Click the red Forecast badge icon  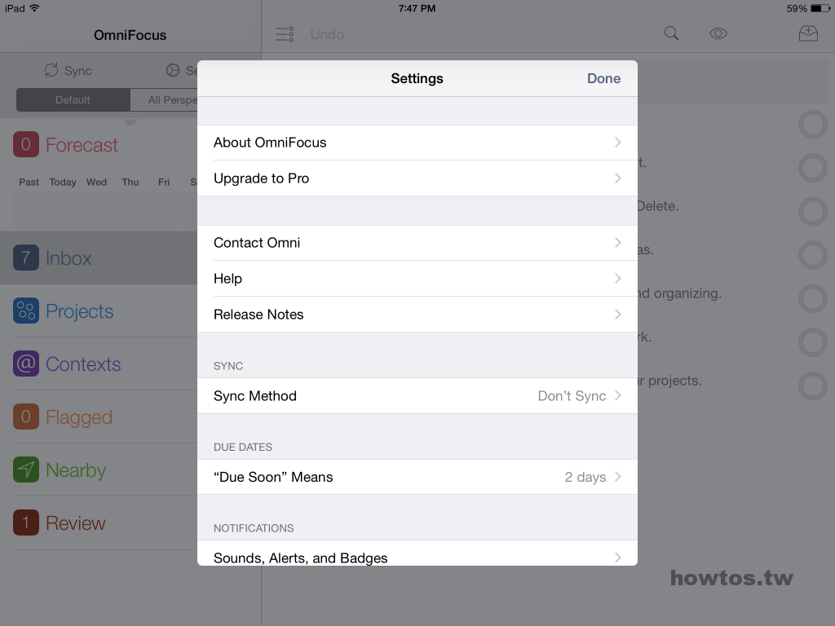pyautogui.click(x=26, y=144)
